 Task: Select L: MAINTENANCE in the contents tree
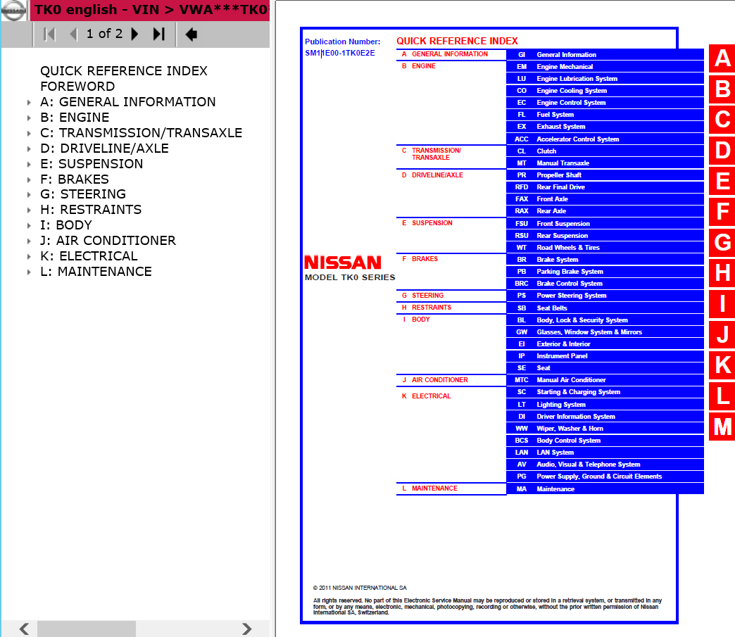point(96,272)
